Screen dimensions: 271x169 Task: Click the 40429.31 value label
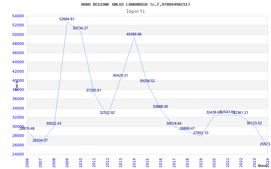pyautogui.click(x=120, y=75)
